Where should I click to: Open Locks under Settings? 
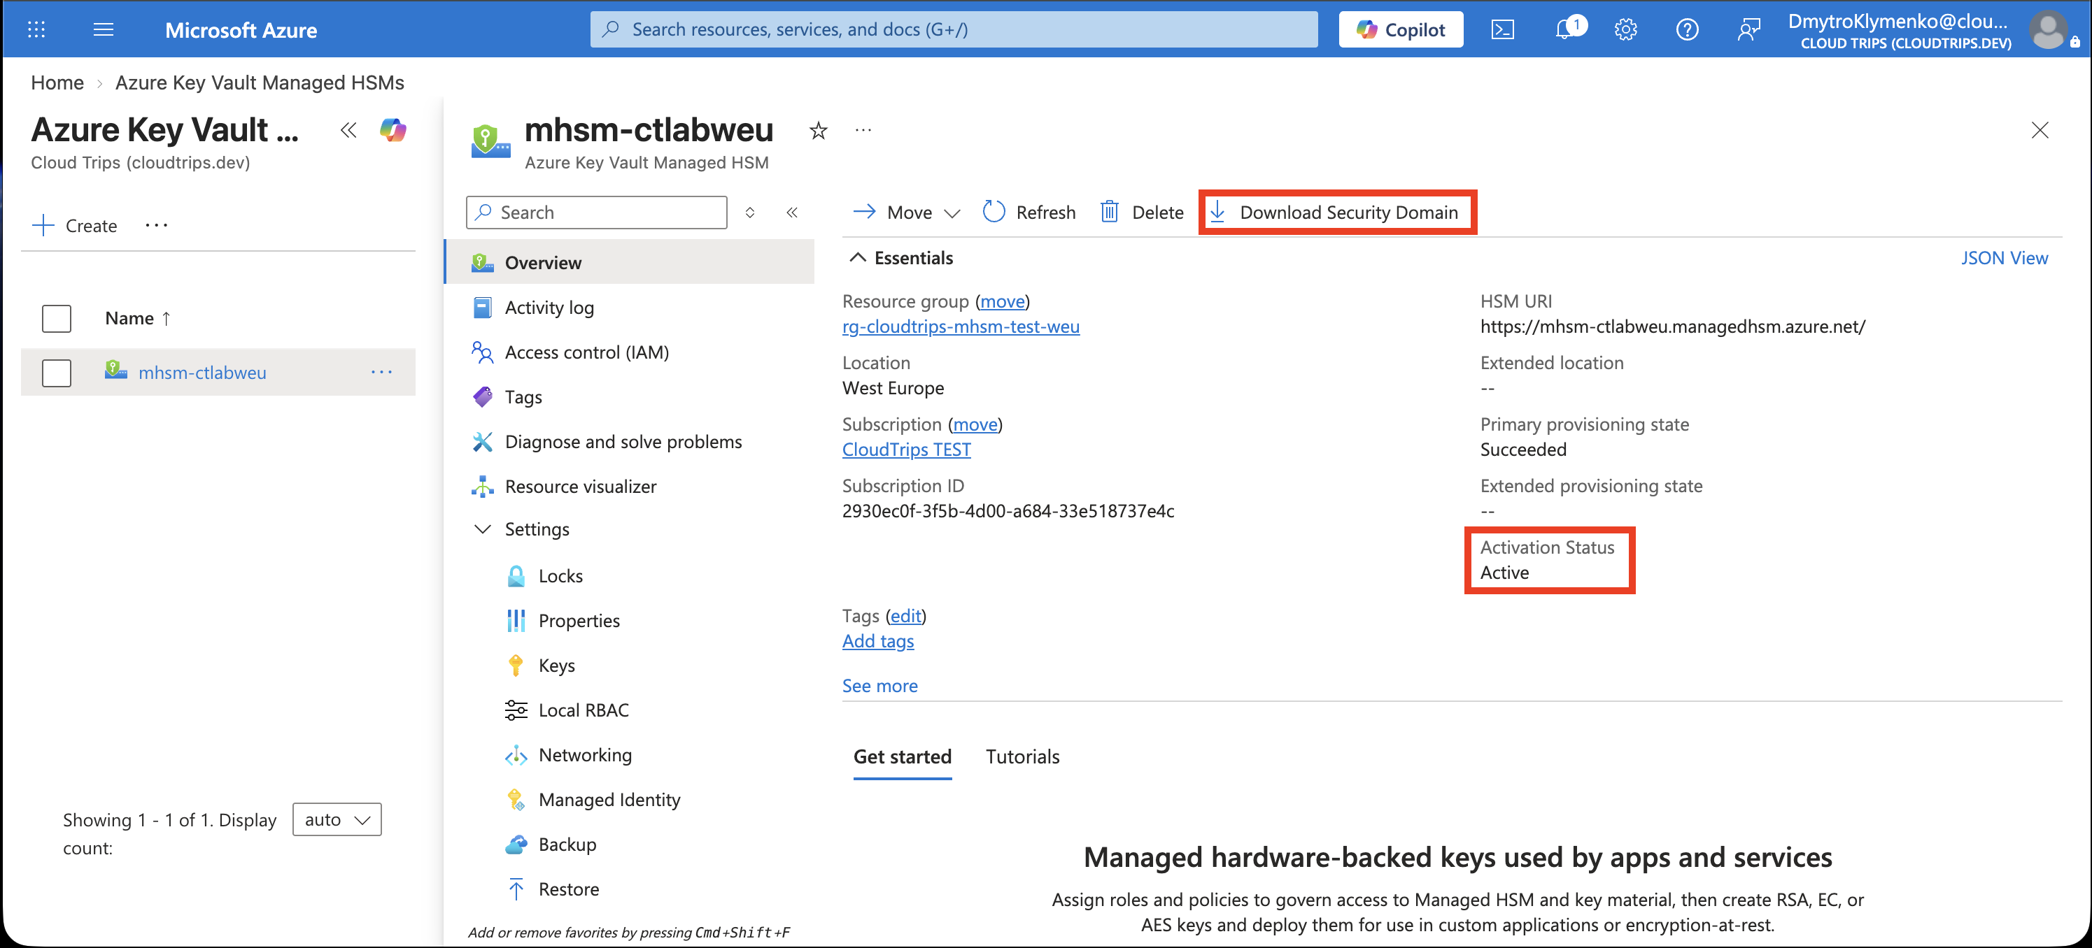[x=560, y=576]
